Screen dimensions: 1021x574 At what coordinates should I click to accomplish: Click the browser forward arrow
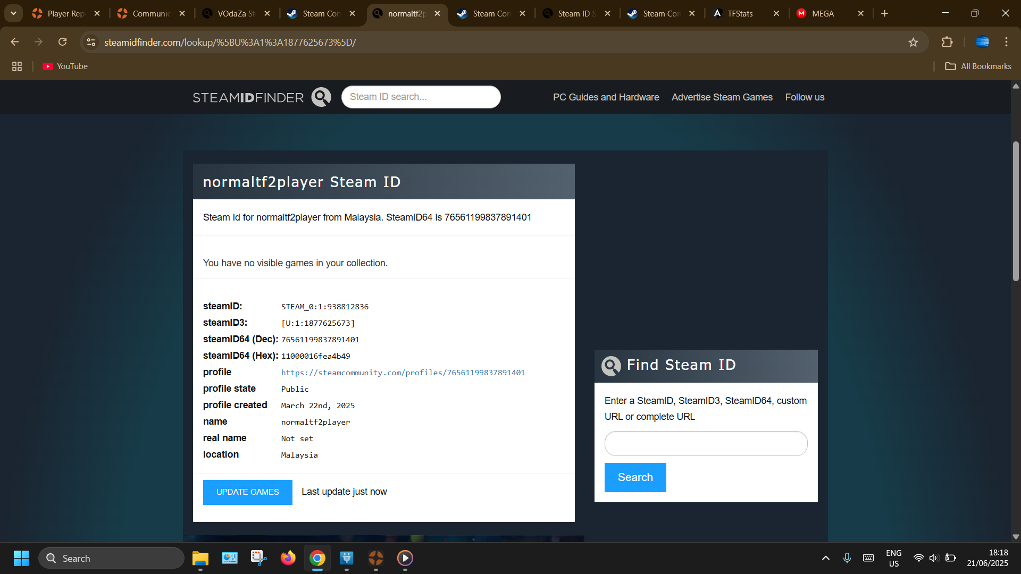coord(38,42)
